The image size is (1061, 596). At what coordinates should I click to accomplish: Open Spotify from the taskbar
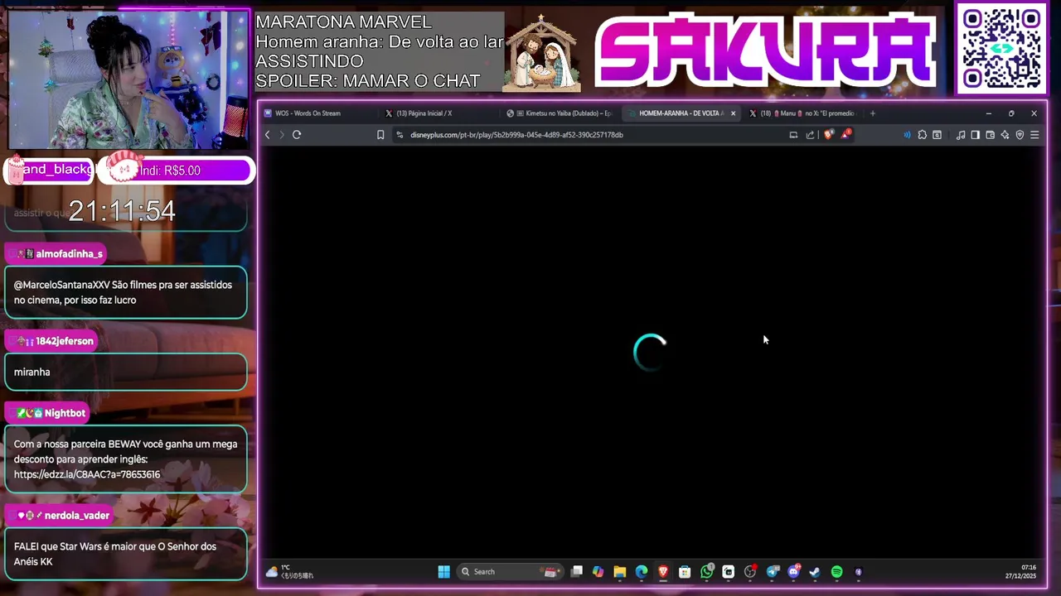(836, 572)
